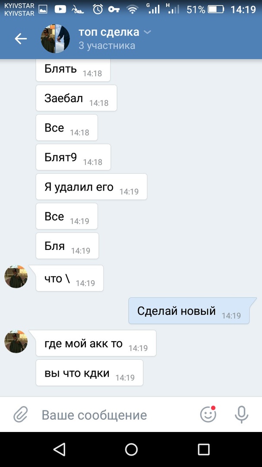The height and width of the screenshot is (467, 262).
Task: Select the Заебал message bubble
Action: point(76,98)
